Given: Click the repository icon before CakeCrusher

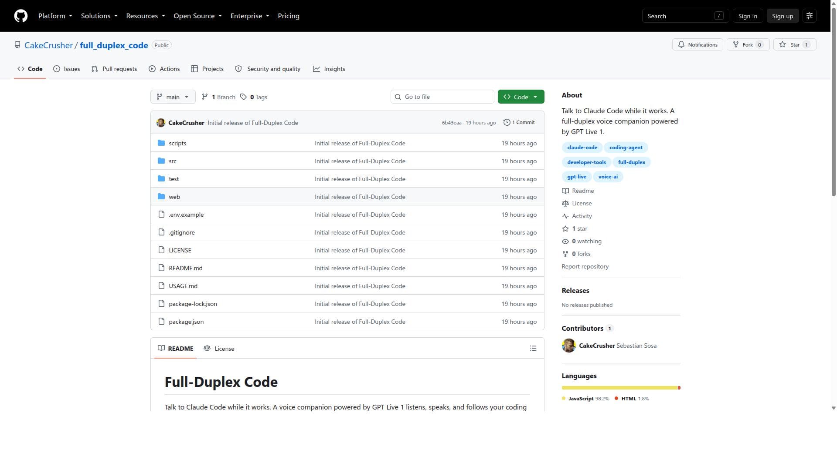Looking at the screenshot, I should click(17, 45).
